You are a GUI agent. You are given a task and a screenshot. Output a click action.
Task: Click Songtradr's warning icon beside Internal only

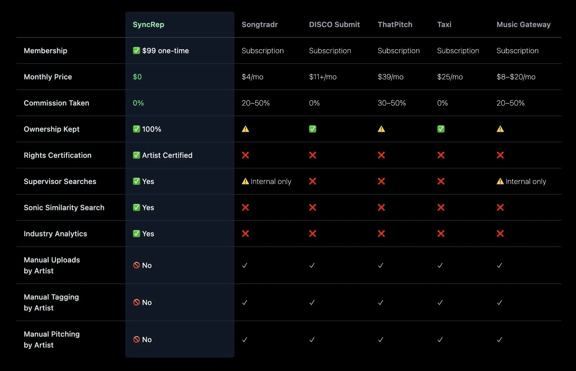pos(245,181)
